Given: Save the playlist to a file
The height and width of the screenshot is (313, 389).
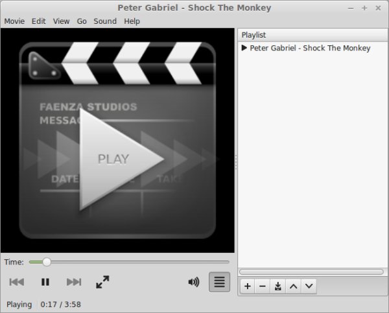Looking at the screenshot, I should click(278, 286).
